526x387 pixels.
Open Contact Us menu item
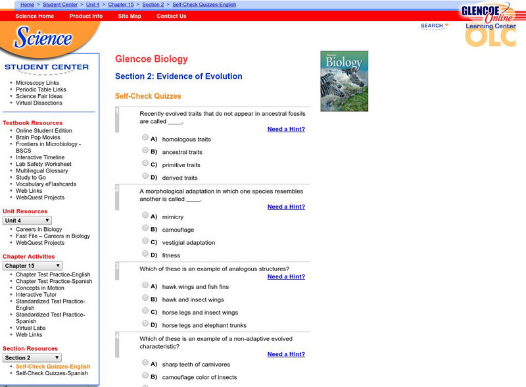172,16
